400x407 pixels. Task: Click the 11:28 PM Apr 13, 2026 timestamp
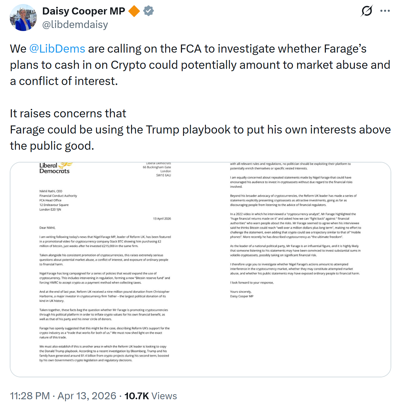[x=63, y=396]
